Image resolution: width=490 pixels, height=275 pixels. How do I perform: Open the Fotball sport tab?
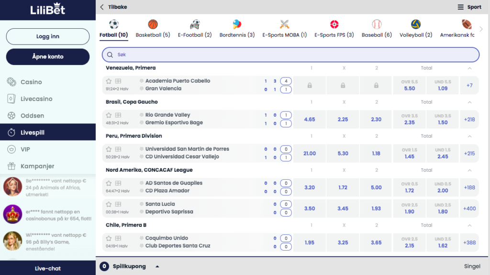click(114, 29)
